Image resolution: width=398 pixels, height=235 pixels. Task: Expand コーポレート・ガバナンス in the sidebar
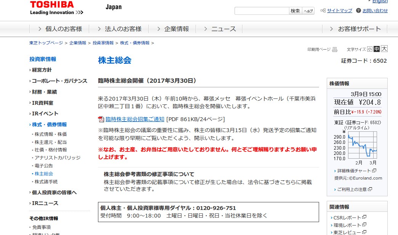[x=59, y=81]
